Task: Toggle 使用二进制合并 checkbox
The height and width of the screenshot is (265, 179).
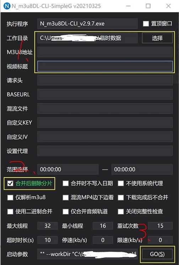Action: [10, 212]
